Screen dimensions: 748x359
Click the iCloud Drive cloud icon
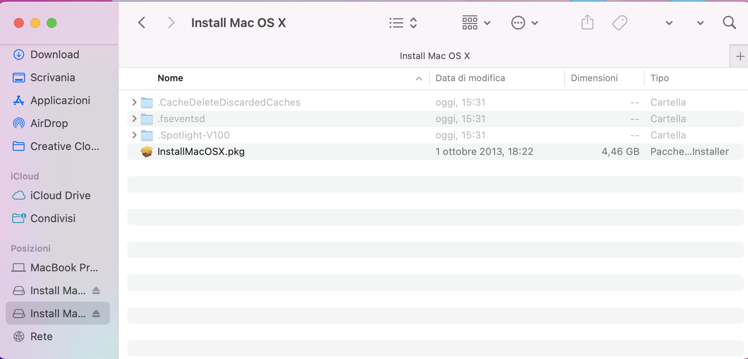point(19,195)
